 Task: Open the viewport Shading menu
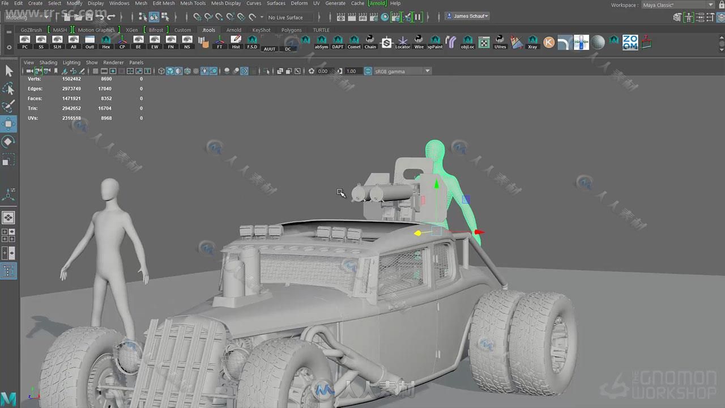click(48, 62)
